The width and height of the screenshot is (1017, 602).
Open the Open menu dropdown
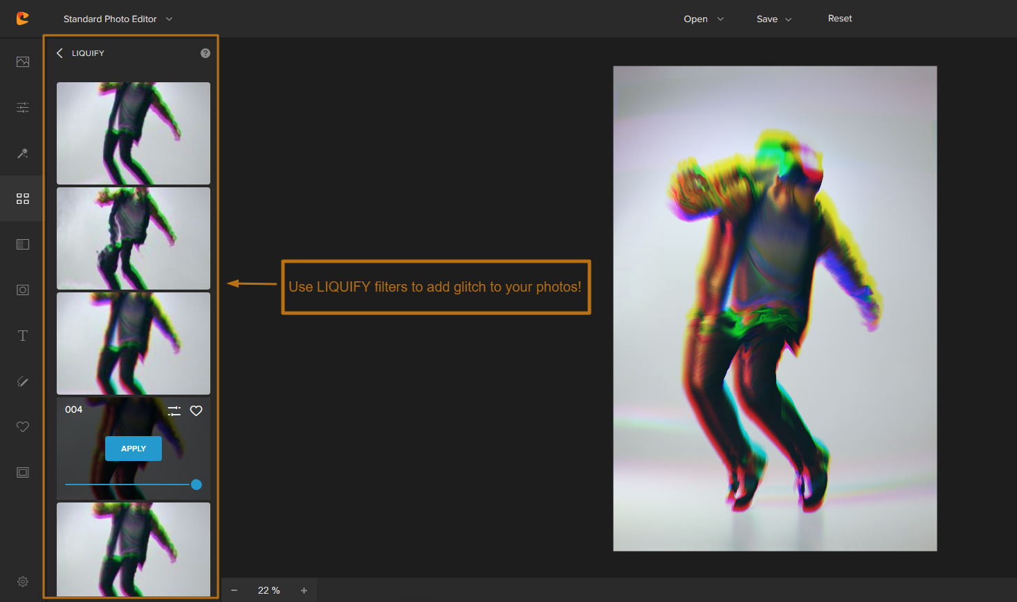pyautogui.click(x=703, y=19)
